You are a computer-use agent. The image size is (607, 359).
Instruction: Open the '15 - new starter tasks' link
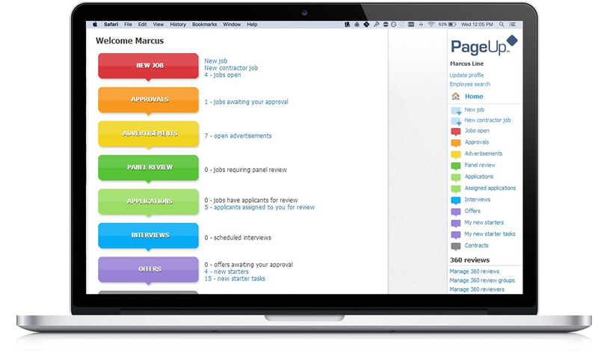235,279
